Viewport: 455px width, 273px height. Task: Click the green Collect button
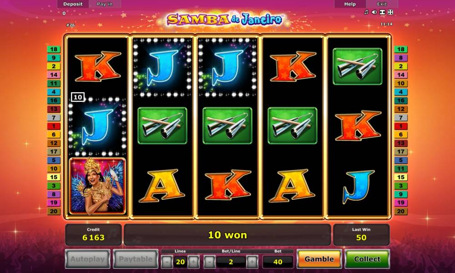point(367,259)
